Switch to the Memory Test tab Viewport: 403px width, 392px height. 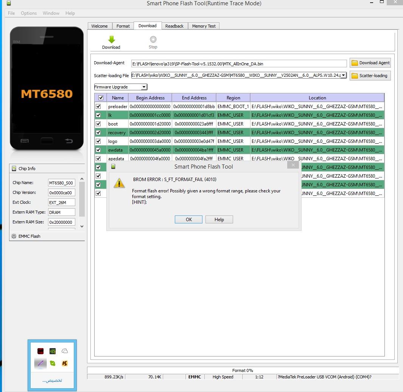pyautogui.click(x=204, y=26)
